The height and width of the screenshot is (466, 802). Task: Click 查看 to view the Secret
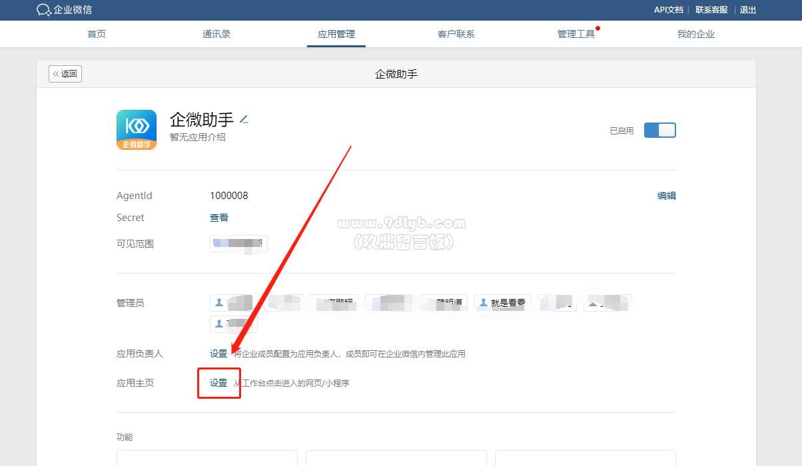pyautogui.click(x=219, y=218)
